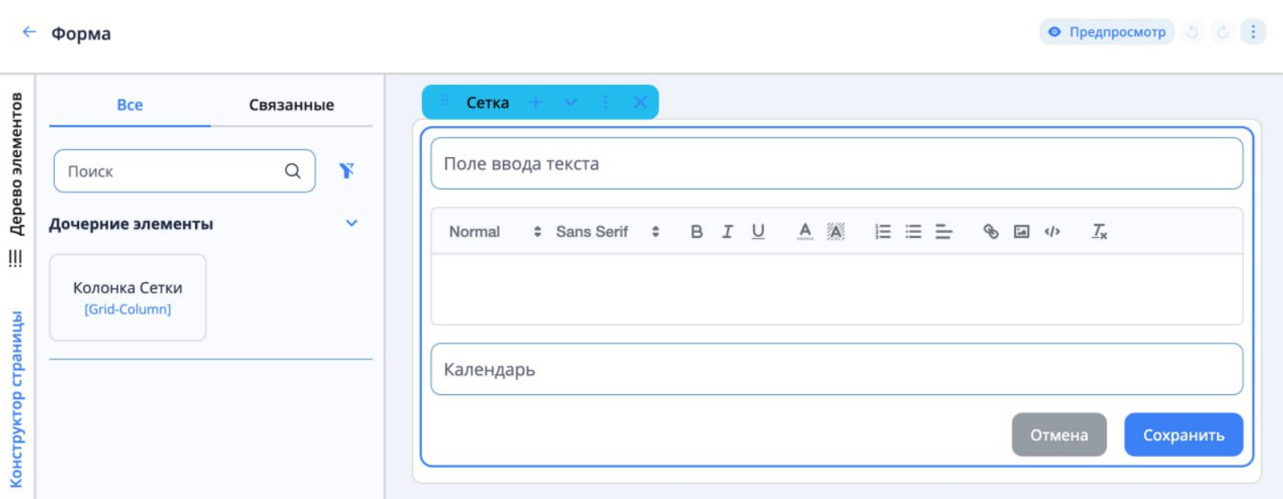Image resolution: width=1283 pixels, height=499 pixels.
Task: Toggle bold formatting
Action: (x=696, y=231)
